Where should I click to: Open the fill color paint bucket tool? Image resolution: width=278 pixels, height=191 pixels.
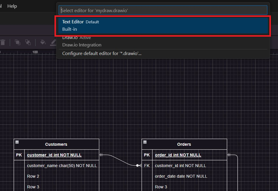(x=43, y=42)
